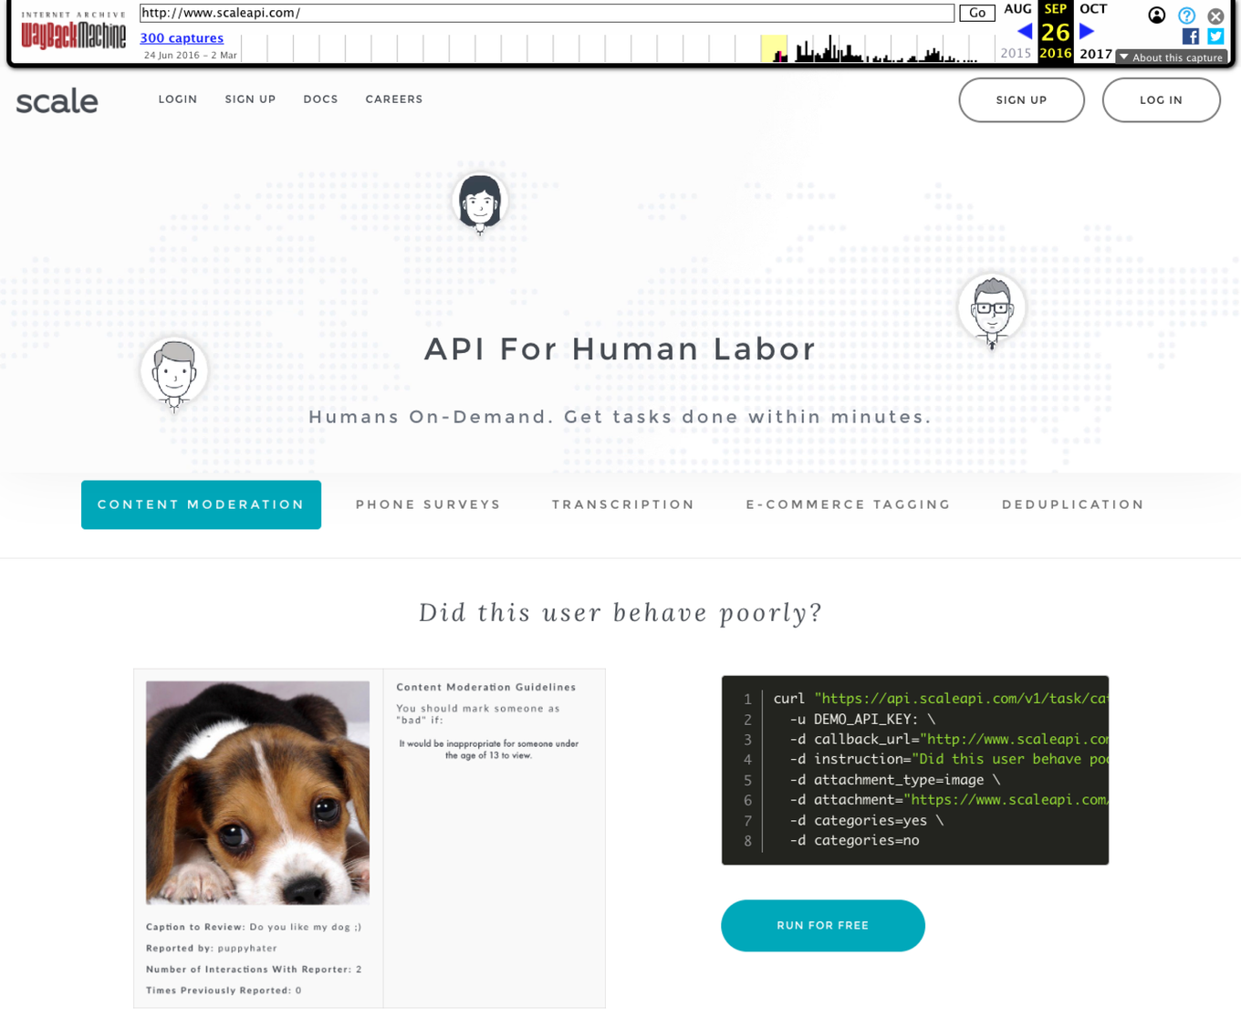Click the Wayback Go button
Image resolution: width=1241 pixels, height=1028 pixels.
coord(976,13)
